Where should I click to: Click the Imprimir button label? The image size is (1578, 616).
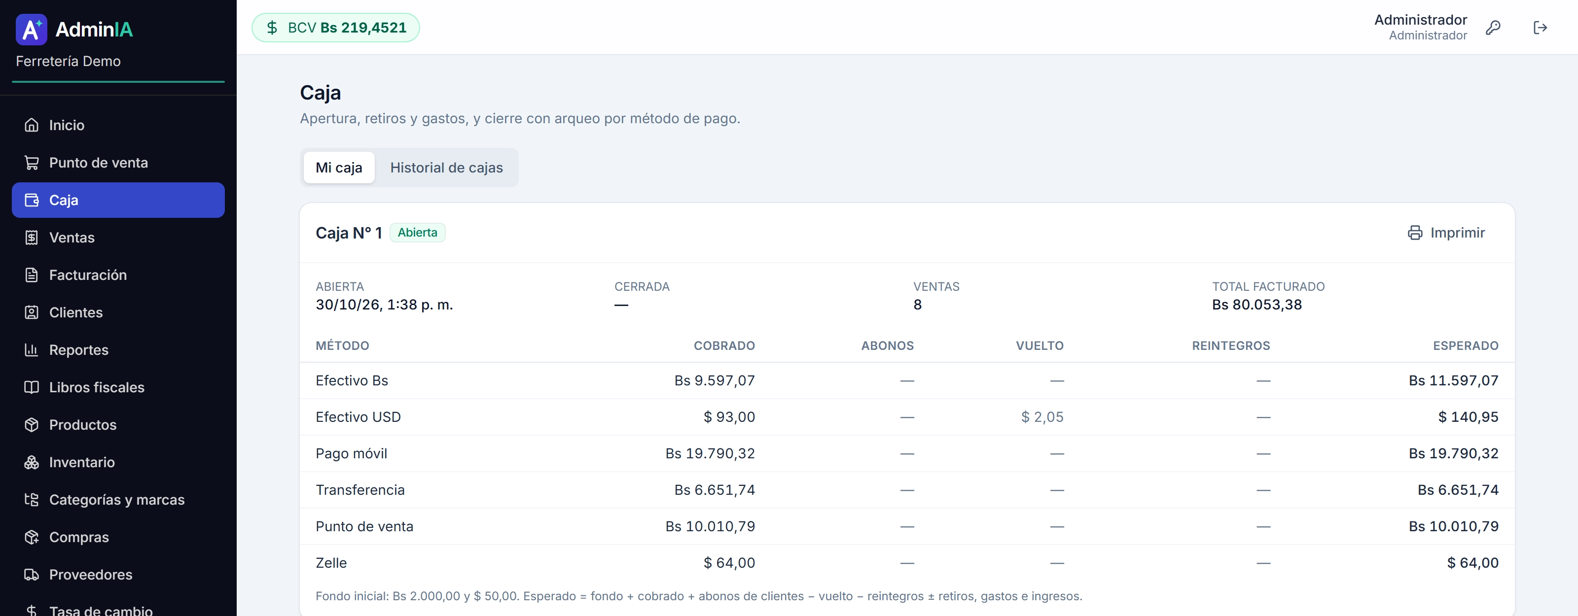coord(1457,233)
